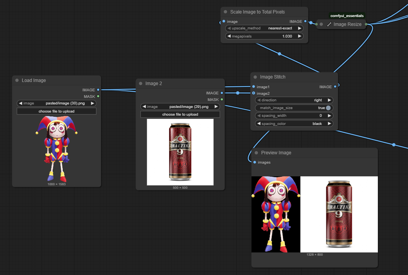This screenshot has height=275, width=408.
Task: Collapse the Scale Image to Total Pixels node
Action: coord(225,12)
